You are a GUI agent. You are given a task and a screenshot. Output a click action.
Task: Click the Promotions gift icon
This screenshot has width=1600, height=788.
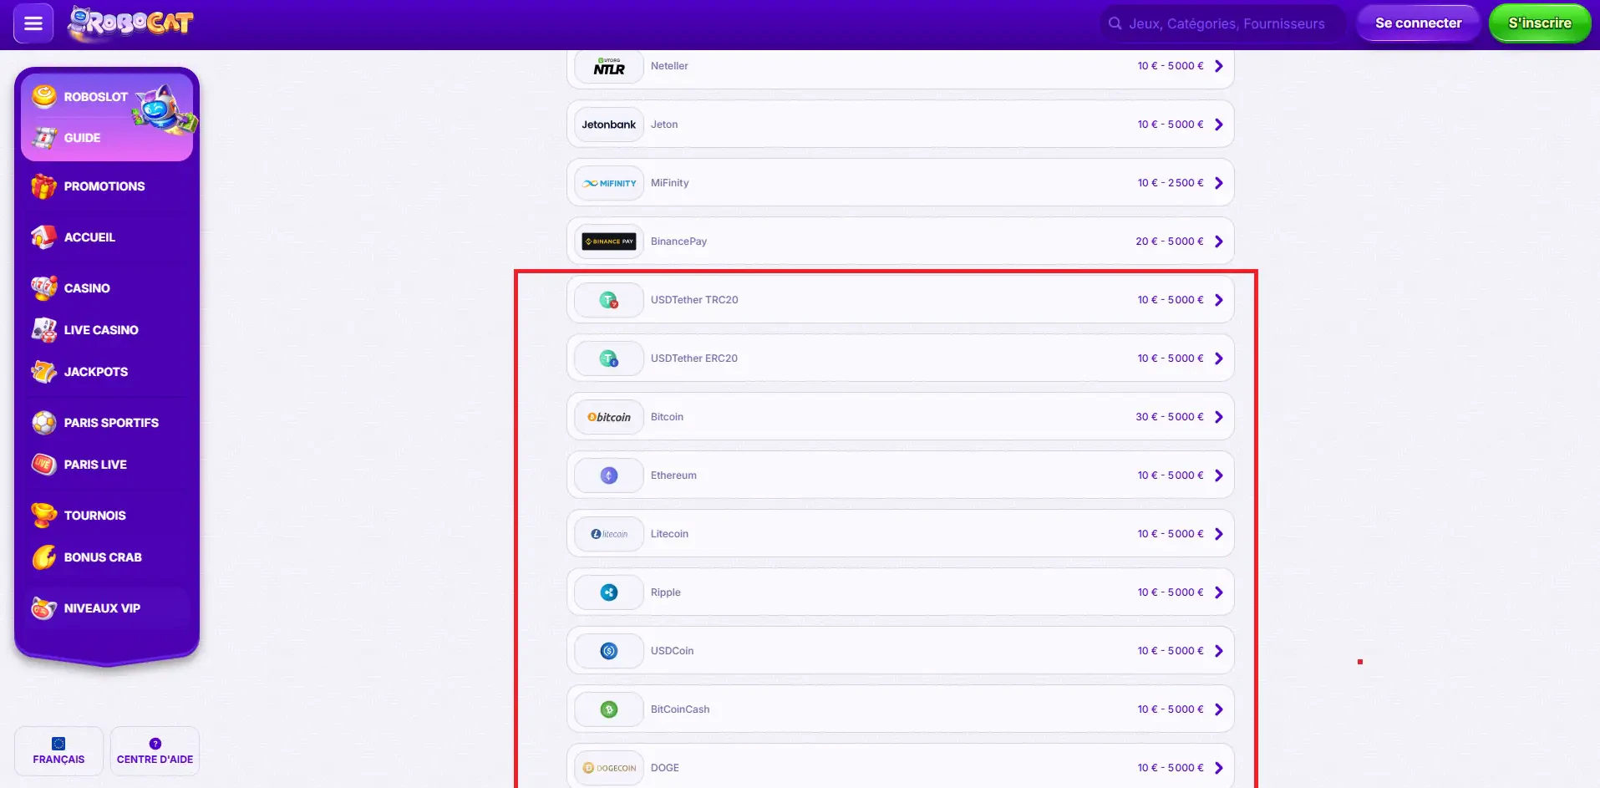pyautogui.click(x=43, y=186)
